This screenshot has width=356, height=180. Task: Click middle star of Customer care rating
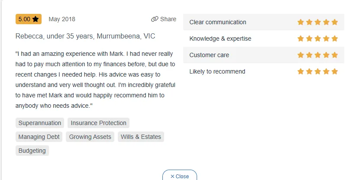[317, 55]
